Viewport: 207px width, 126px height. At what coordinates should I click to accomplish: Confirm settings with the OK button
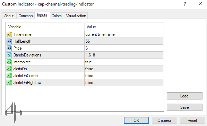pos(136,120)
